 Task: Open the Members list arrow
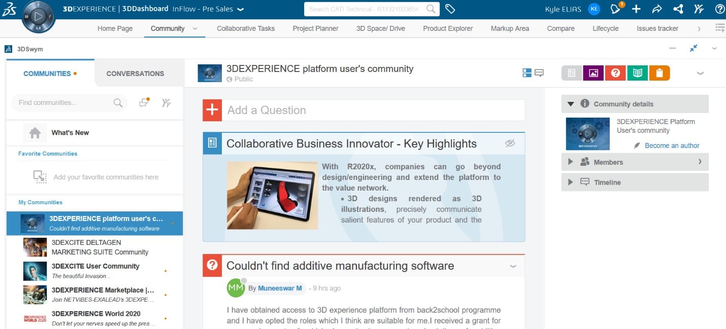point(700,162)
